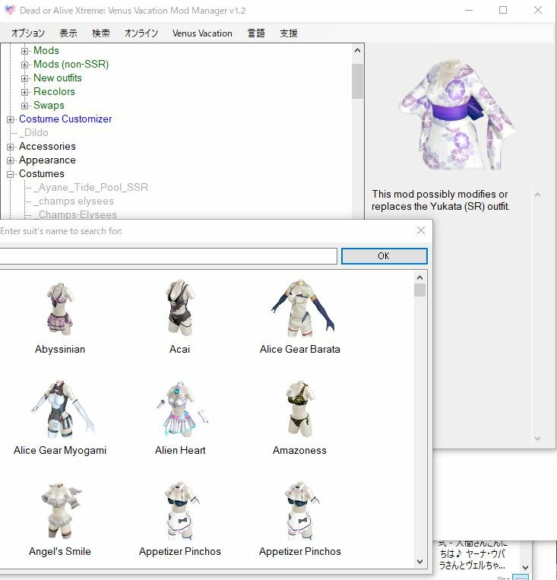Click the description panel scroll-up arrow
The width and height of the screenshot is (557, 580).
(538, 195)
